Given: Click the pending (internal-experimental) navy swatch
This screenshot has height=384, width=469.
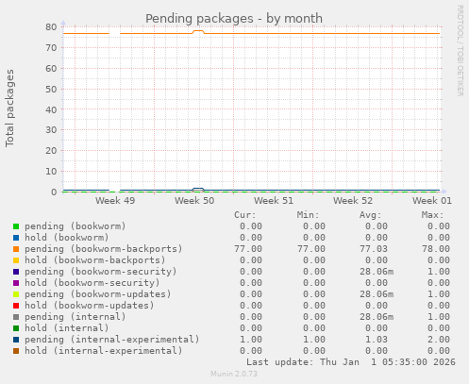Looking at the screenshot, I should [x=16, y=340].
